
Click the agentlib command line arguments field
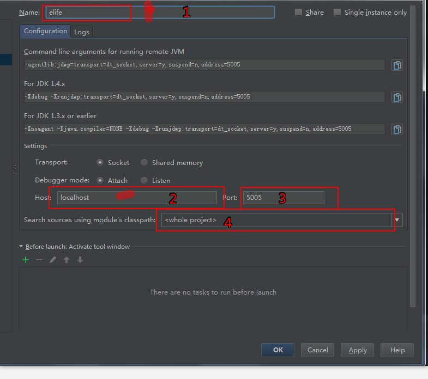[204, 65]
